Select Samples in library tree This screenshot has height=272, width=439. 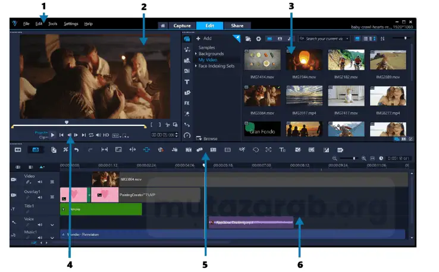(x=206, y=48)
